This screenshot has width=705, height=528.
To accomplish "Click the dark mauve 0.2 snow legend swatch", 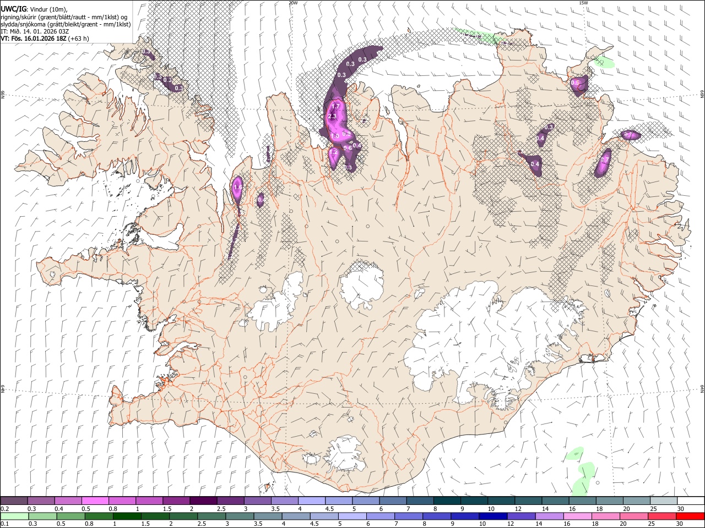I will pyautogui.click(x=14, y=501).
